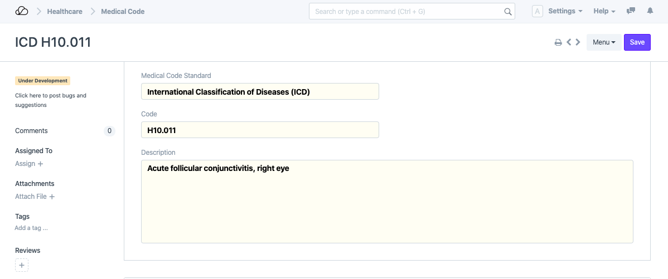Click post bugs and suggestions link
The width and height of the screenshot is (668, 279).
point(50,100)
